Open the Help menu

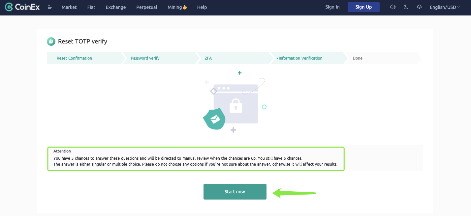[202, 7]
